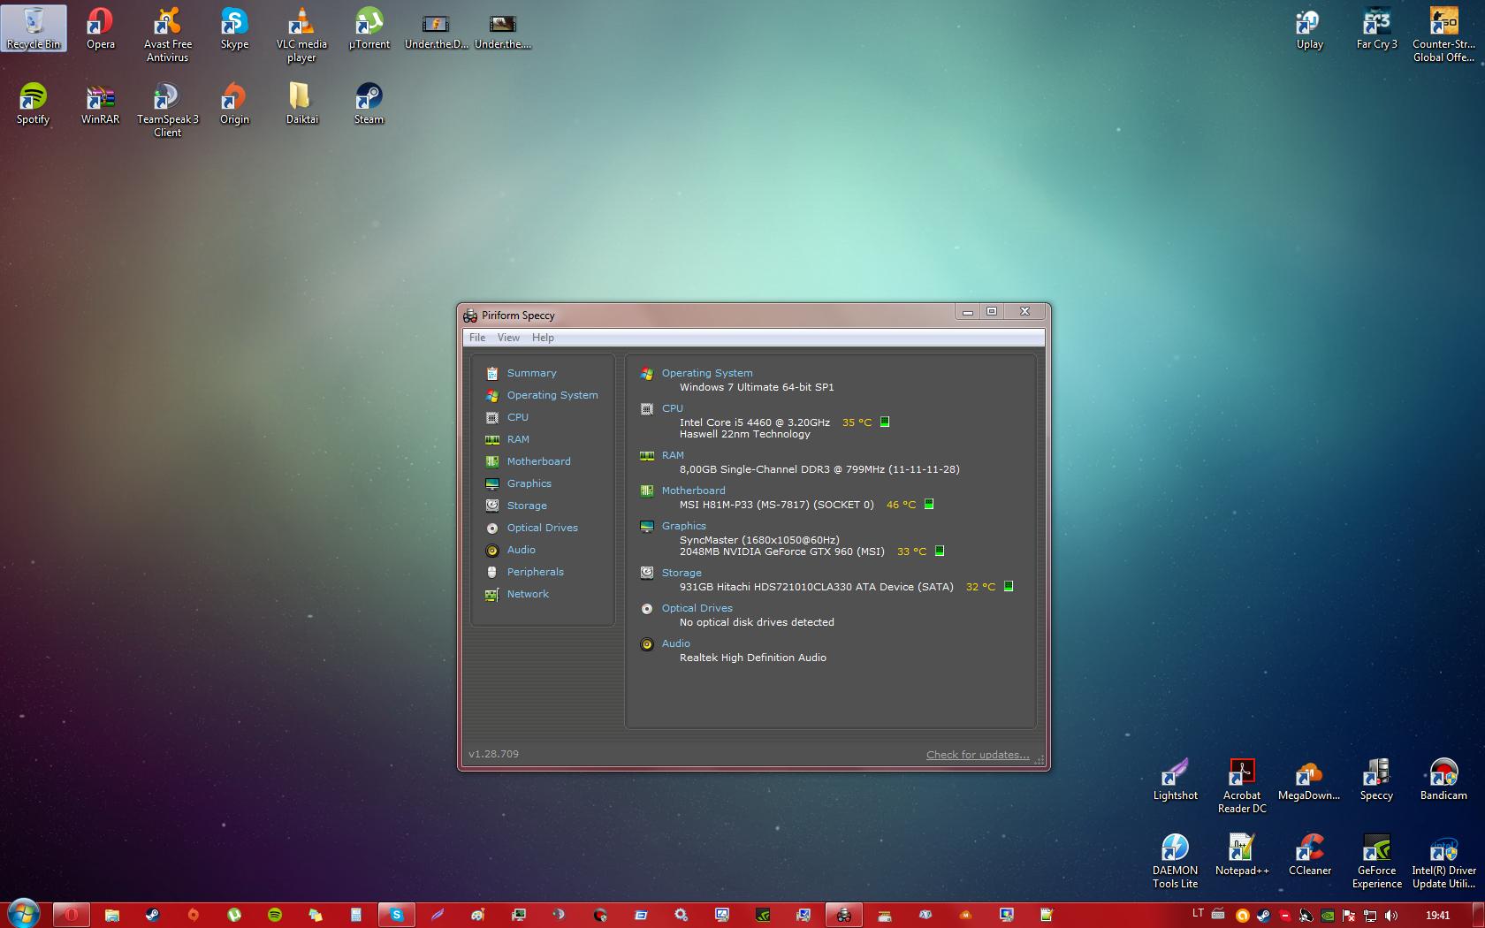
Task: Click the Windows flag icon beside Operating System heading
Action: (x=647, y=373)
